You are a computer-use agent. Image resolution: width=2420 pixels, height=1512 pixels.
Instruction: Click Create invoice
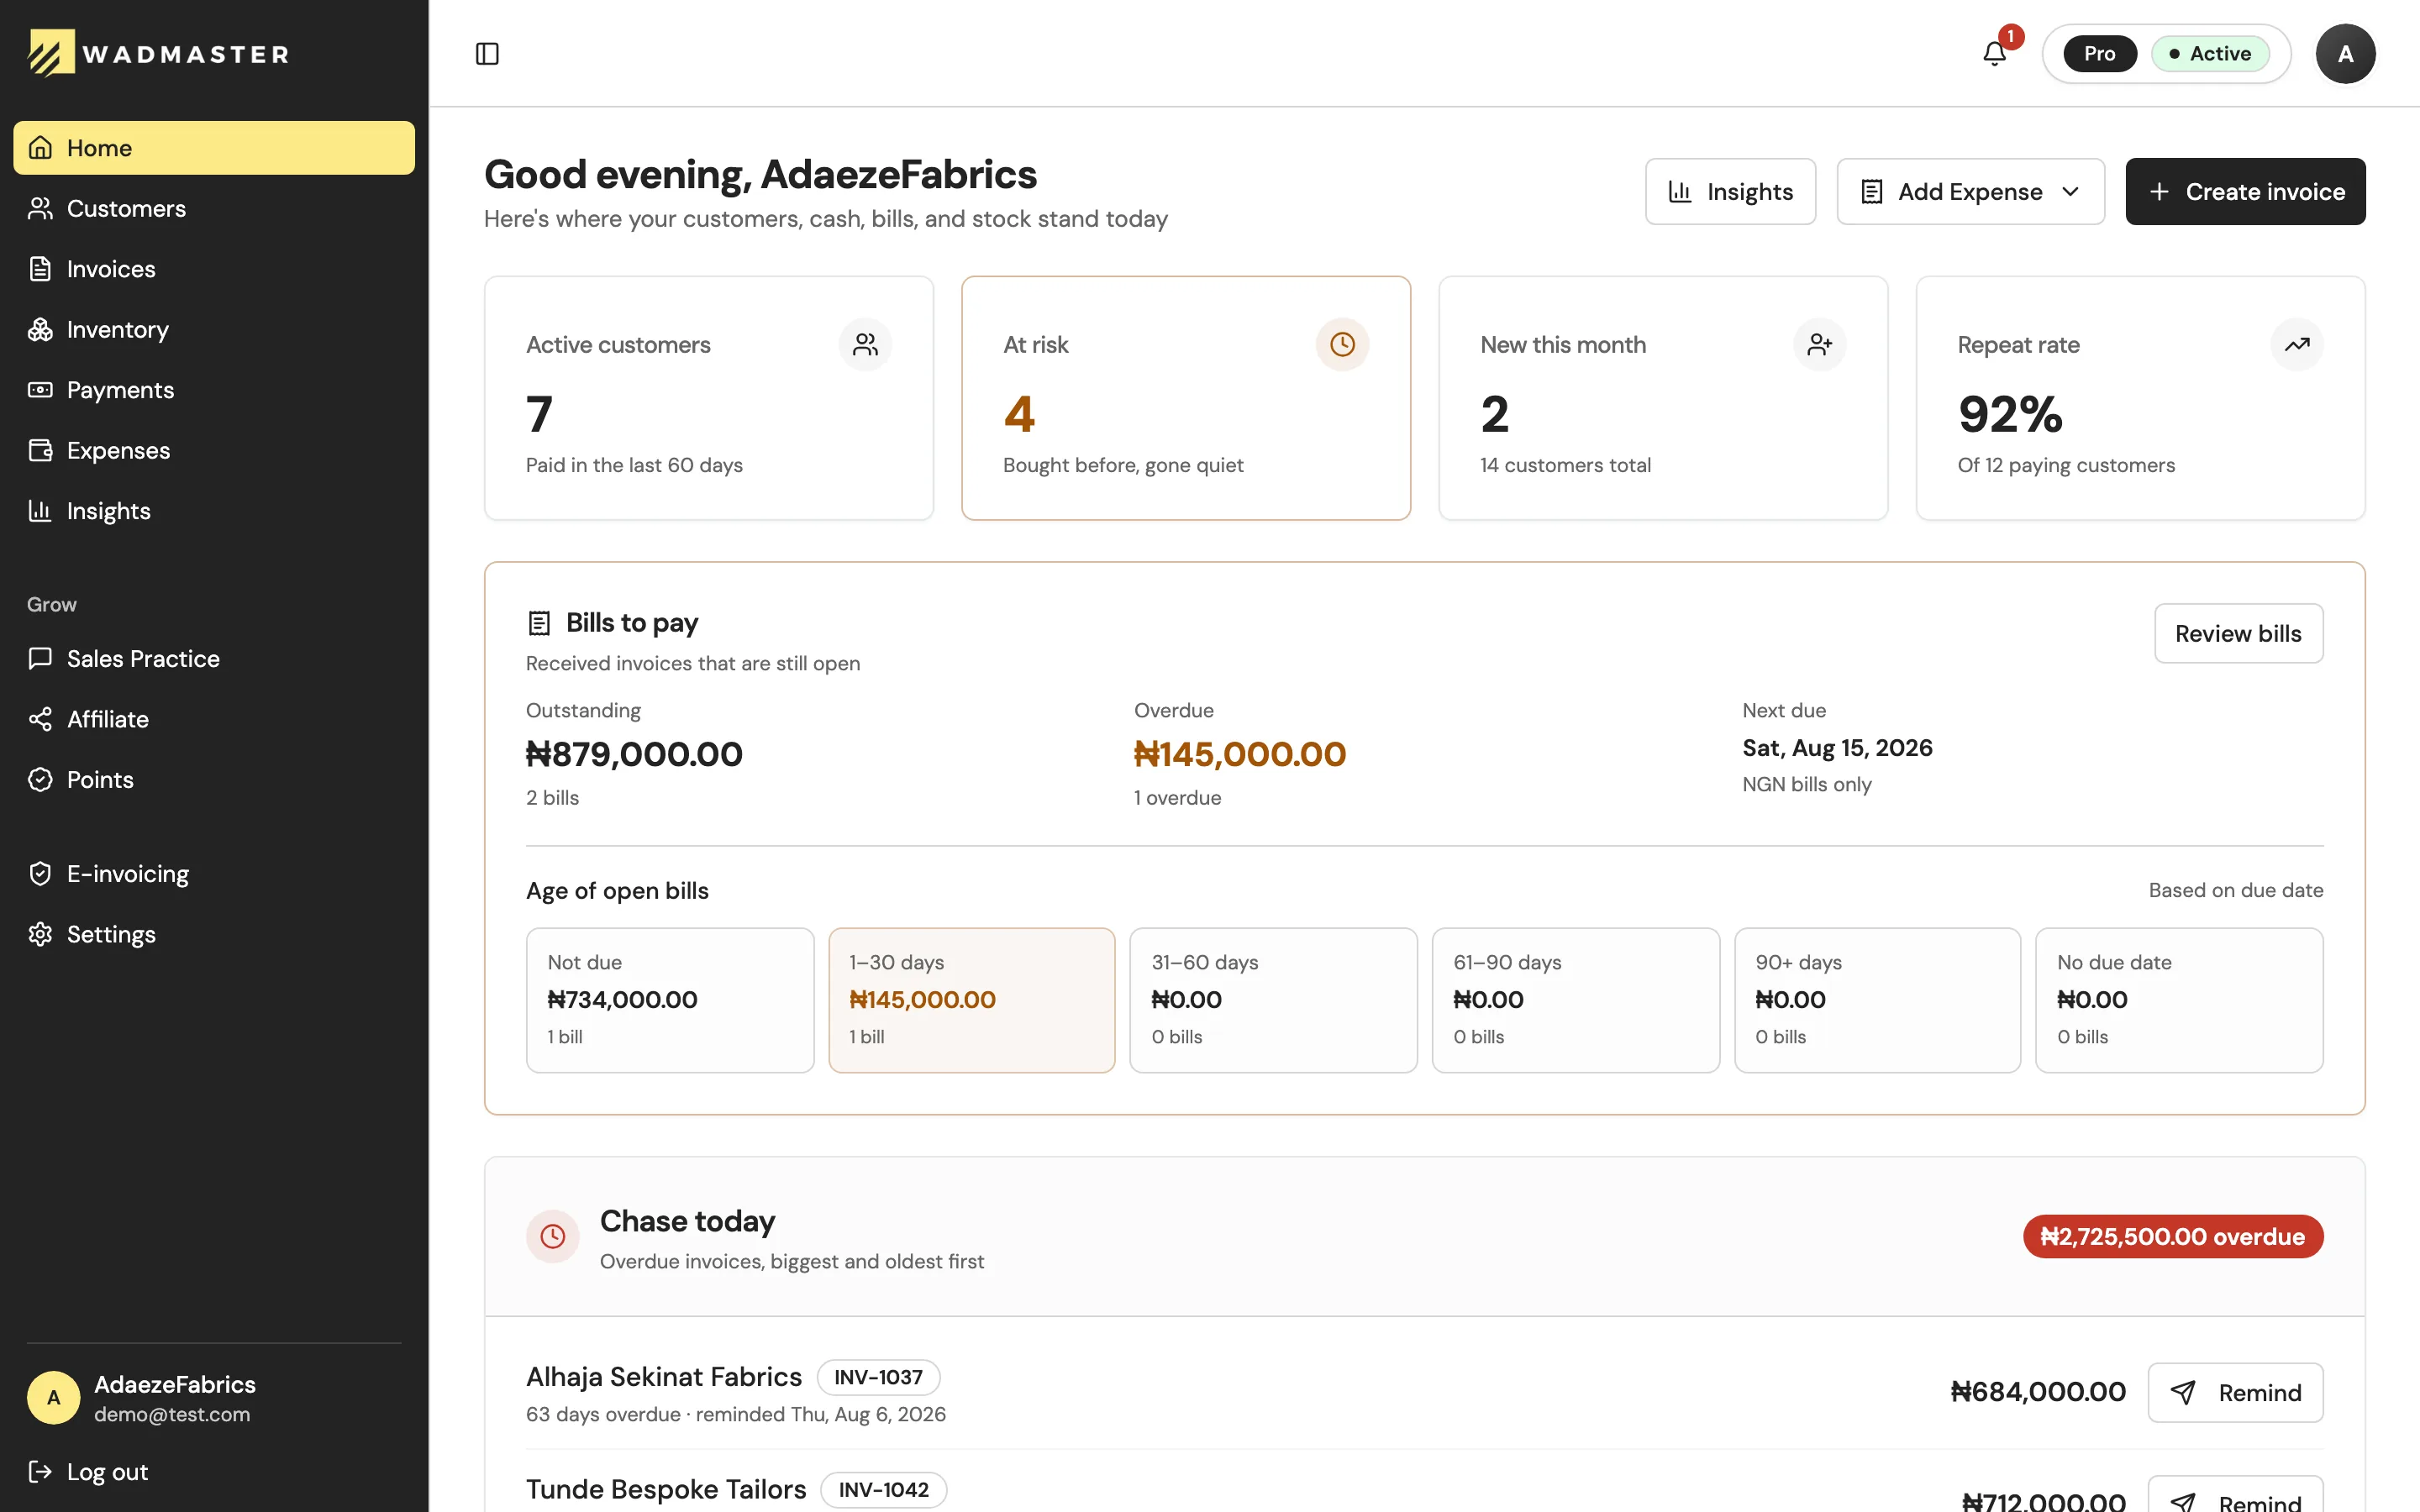2245,192
